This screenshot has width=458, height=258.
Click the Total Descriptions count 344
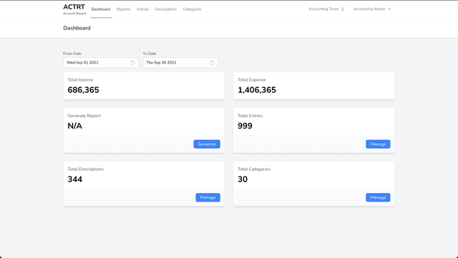74,179
